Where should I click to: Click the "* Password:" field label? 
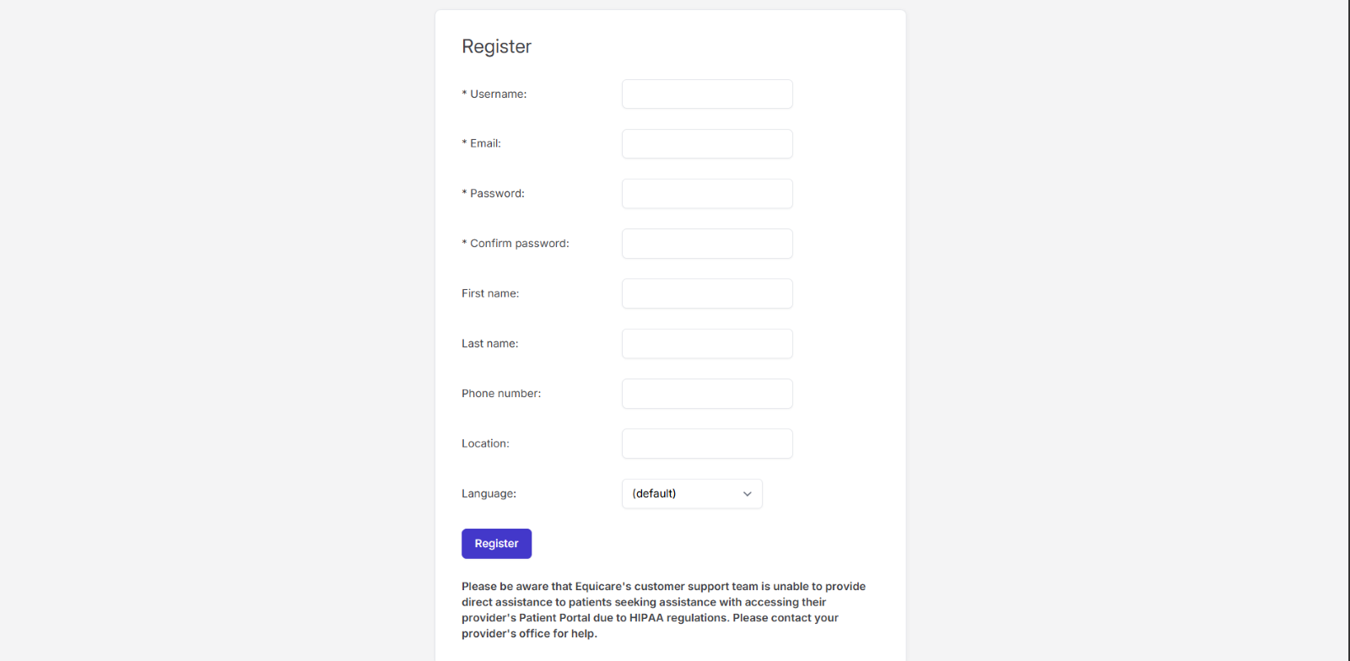tap(494, 194)
